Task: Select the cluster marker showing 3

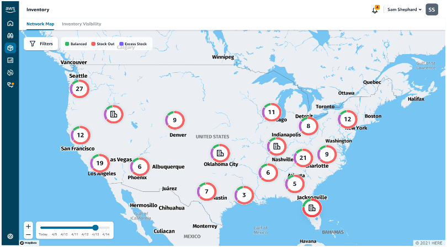Action: (x=244, y=195)
